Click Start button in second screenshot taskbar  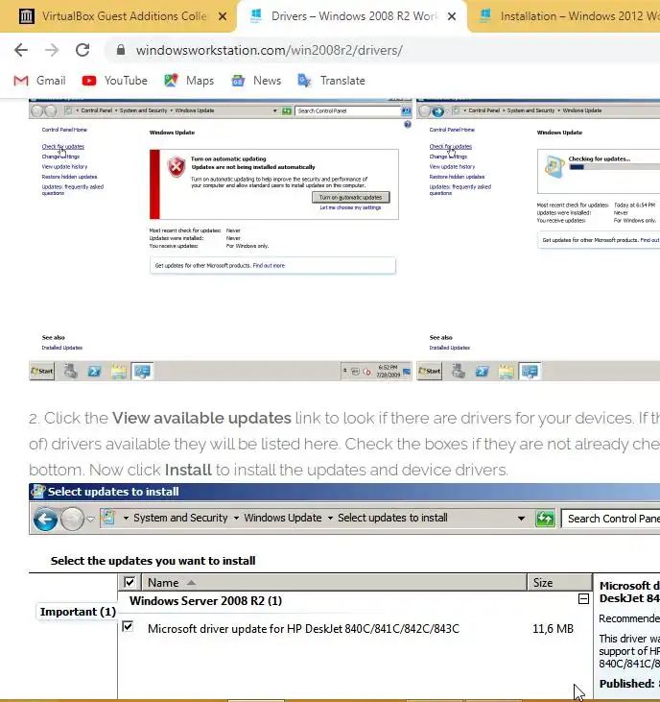(x=430, y=371)
